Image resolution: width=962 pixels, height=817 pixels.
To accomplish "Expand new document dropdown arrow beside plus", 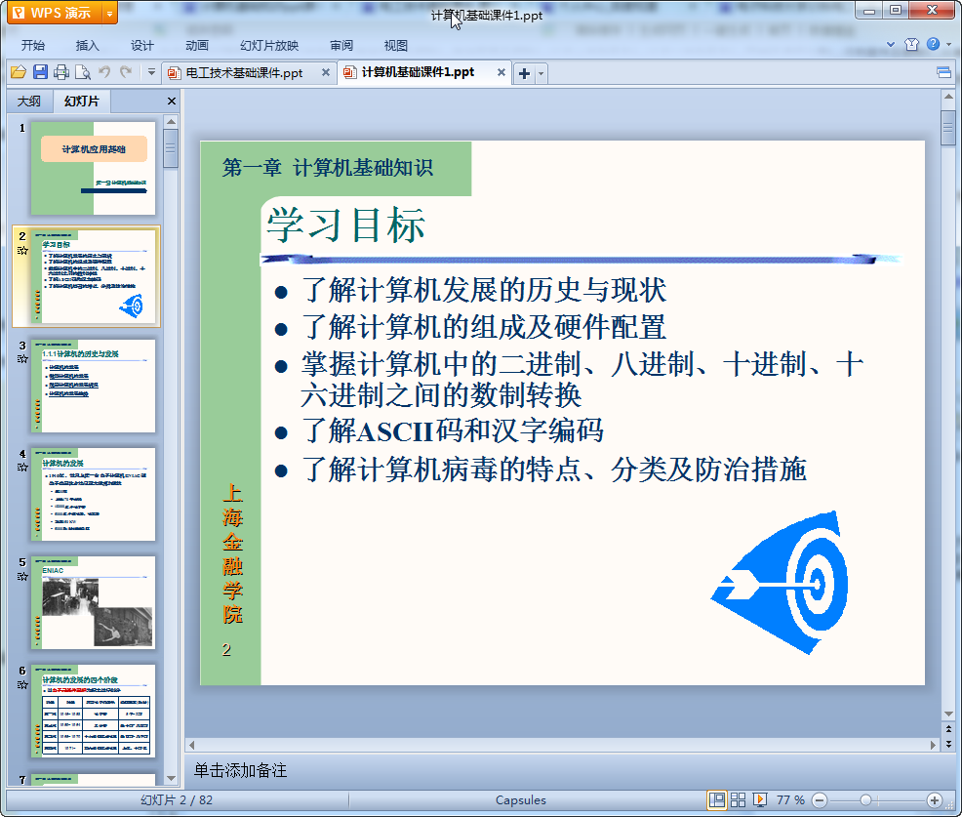I will [541, 73].
